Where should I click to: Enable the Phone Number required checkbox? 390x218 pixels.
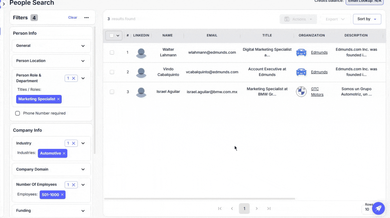(18, 113)
